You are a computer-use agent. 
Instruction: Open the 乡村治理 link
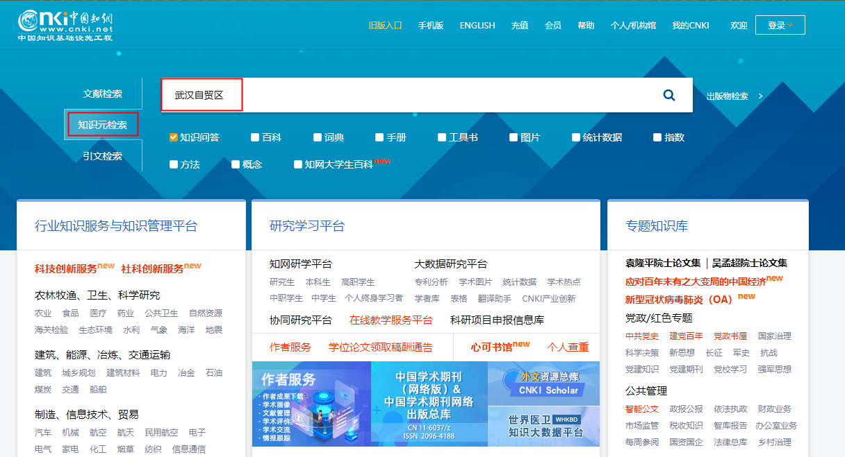tap(774, 442)
